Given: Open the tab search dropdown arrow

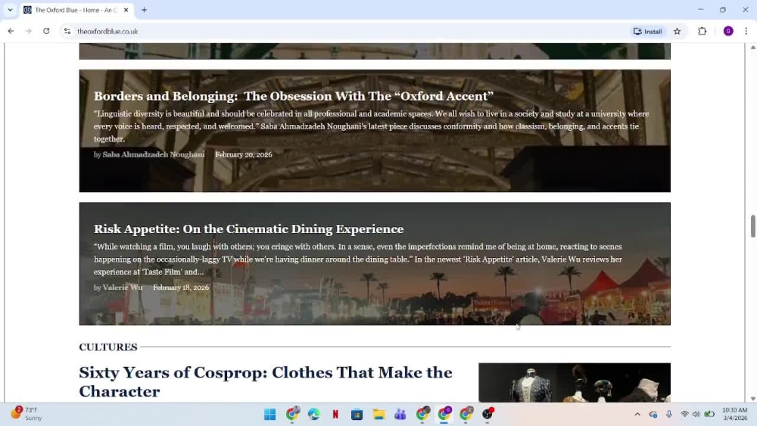Looking at the screenshot, I should tap(10, 10).
